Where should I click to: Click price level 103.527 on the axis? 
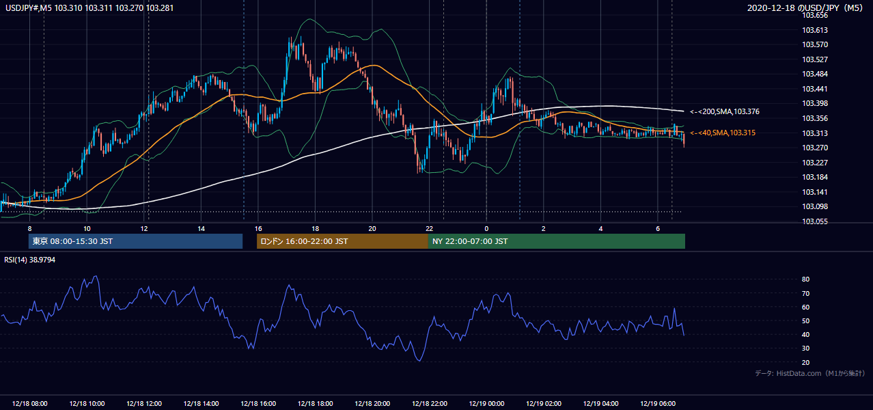(816, 59)
